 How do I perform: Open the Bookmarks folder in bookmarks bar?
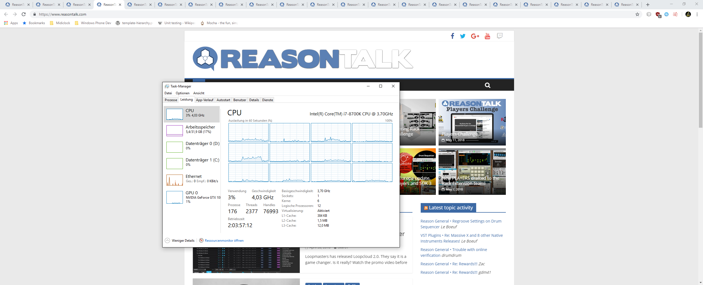tap(34, 23)
